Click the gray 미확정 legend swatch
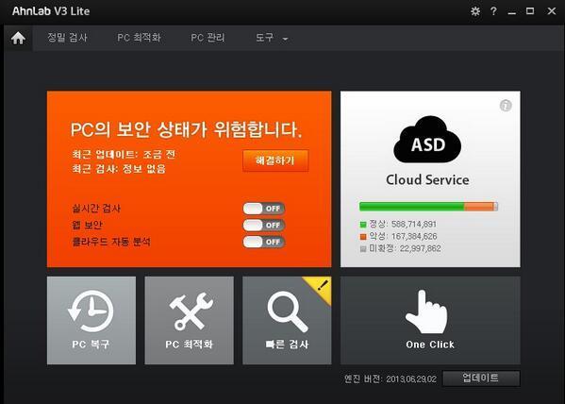Viewport: 565px width, 404px height. pos(363,248)
